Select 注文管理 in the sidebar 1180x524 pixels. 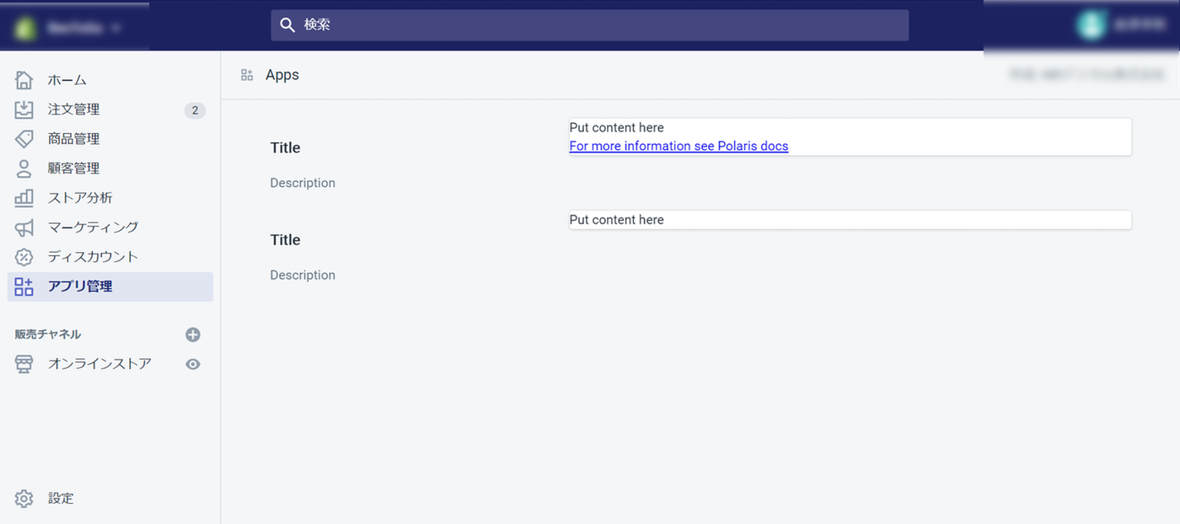click(74, 110)
